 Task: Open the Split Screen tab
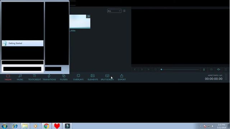tap(107, 77)
